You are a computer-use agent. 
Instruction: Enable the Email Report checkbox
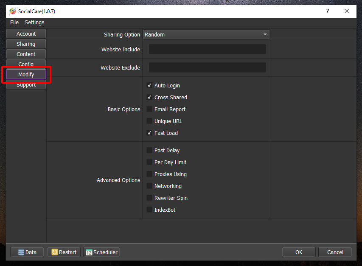(149, 109)
